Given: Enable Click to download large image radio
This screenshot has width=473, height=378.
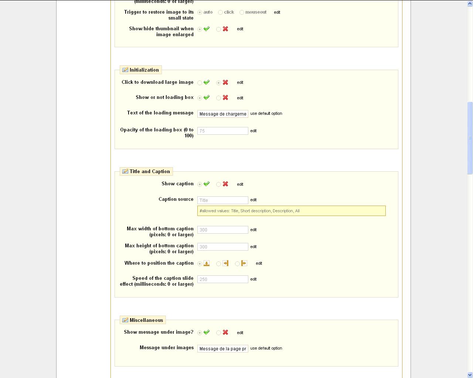Looking at the screenshot, I should (x=200, y=83).
